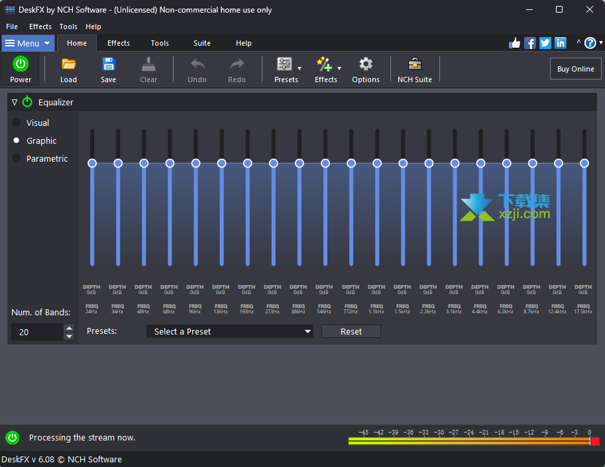Switch to the Home ribbon tab
This screenshot has width=605, height=467.
[x=77, y=43]
